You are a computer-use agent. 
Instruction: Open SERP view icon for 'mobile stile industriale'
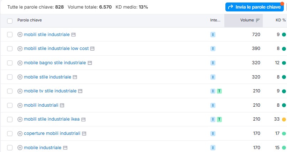pos(75,77)
